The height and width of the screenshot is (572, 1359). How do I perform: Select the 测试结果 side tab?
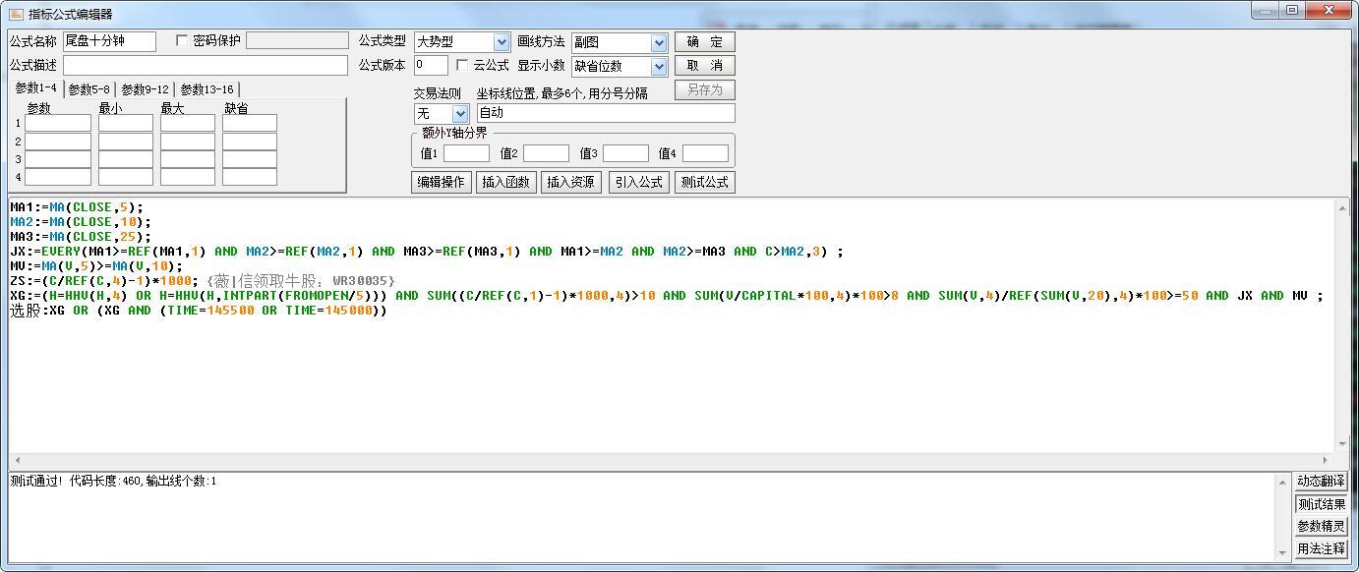[x=1321, y=504]
